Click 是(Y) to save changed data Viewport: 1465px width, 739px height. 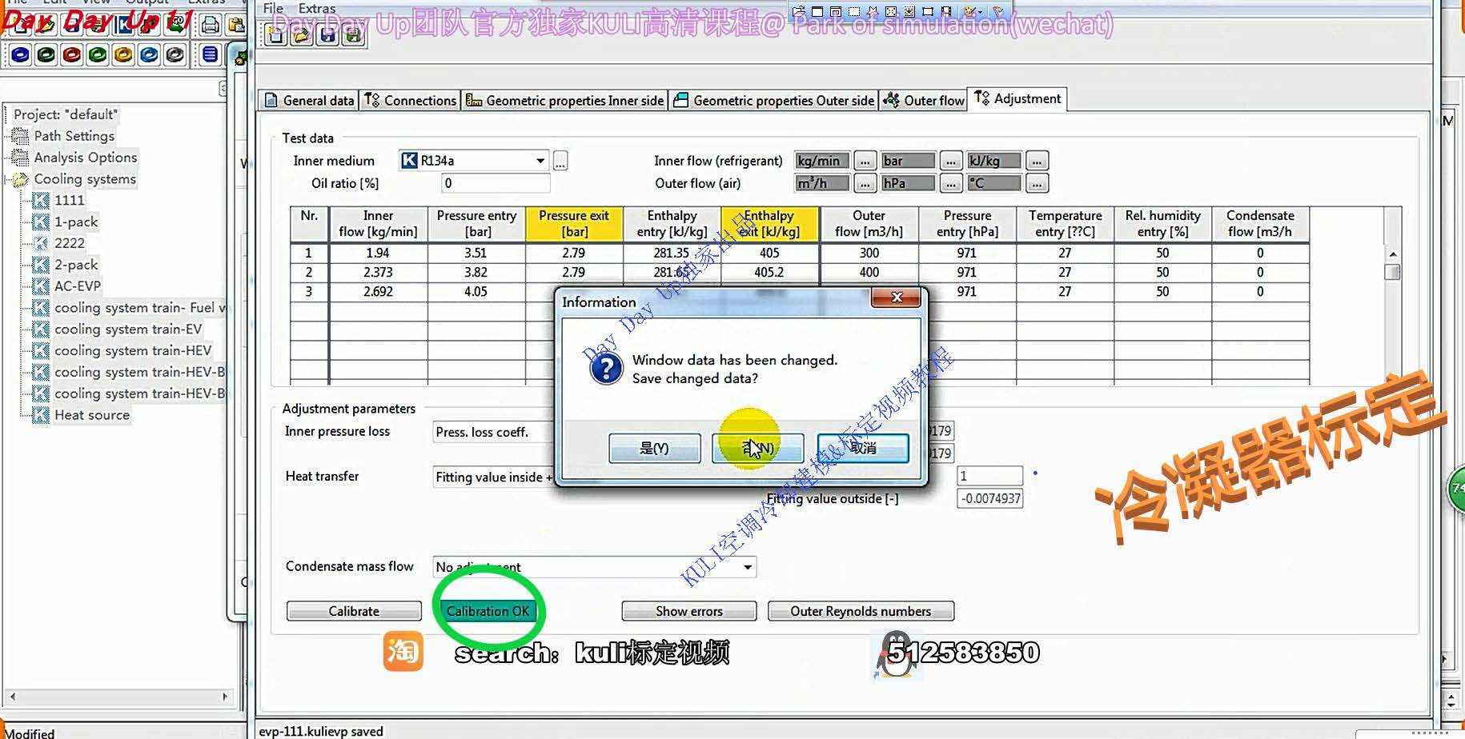coord(654,449)
